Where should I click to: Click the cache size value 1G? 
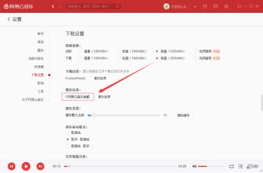pyautogui.click(x=165, y=115)
